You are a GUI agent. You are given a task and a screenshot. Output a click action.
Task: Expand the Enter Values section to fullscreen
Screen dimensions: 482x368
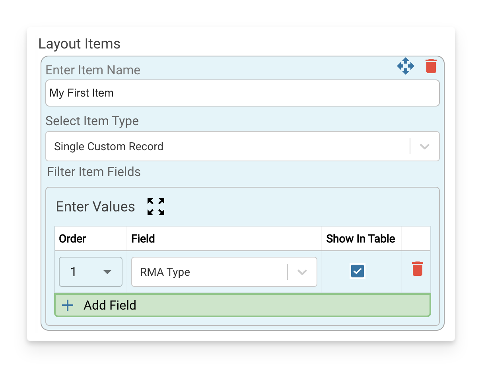pyautogui.click(x=155, y=206)
